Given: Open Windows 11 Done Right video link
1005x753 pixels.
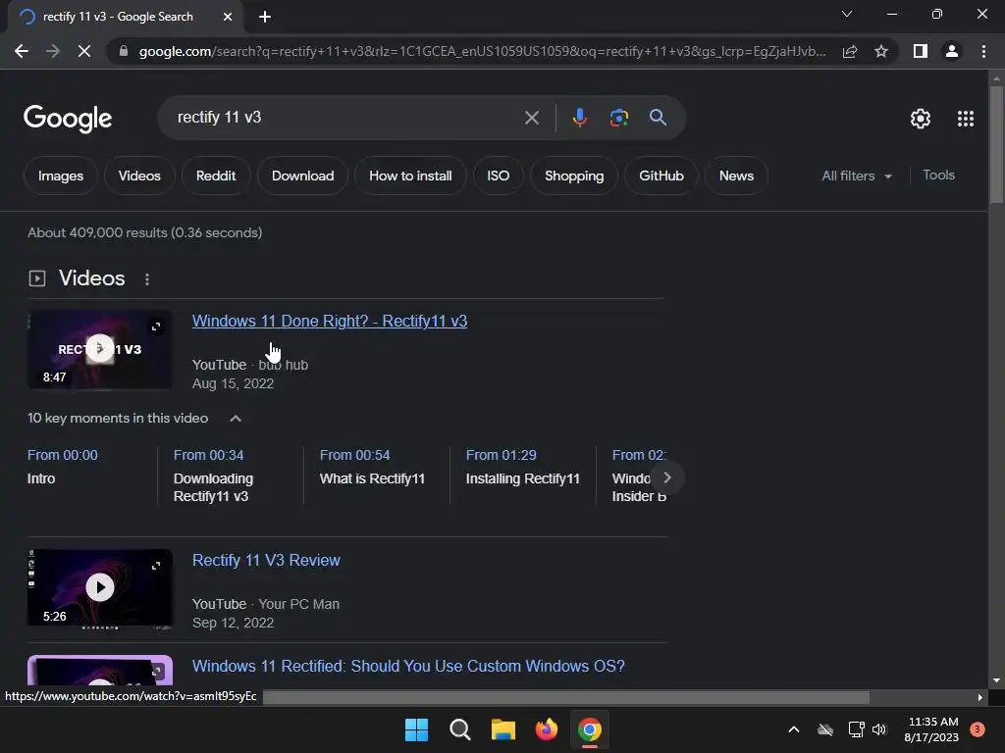Looking at the screenshot, I should click(x=330, y=321).
